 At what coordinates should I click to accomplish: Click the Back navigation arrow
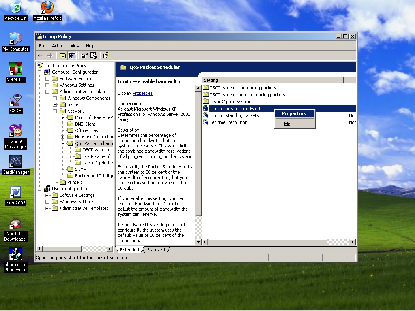(40, 55)
